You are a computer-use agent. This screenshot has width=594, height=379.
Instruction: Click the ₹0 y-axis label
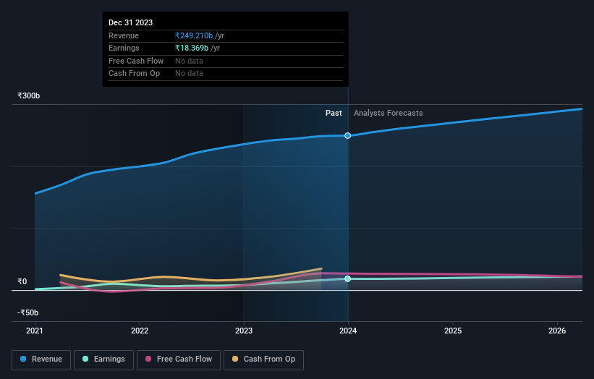point(22,281)
